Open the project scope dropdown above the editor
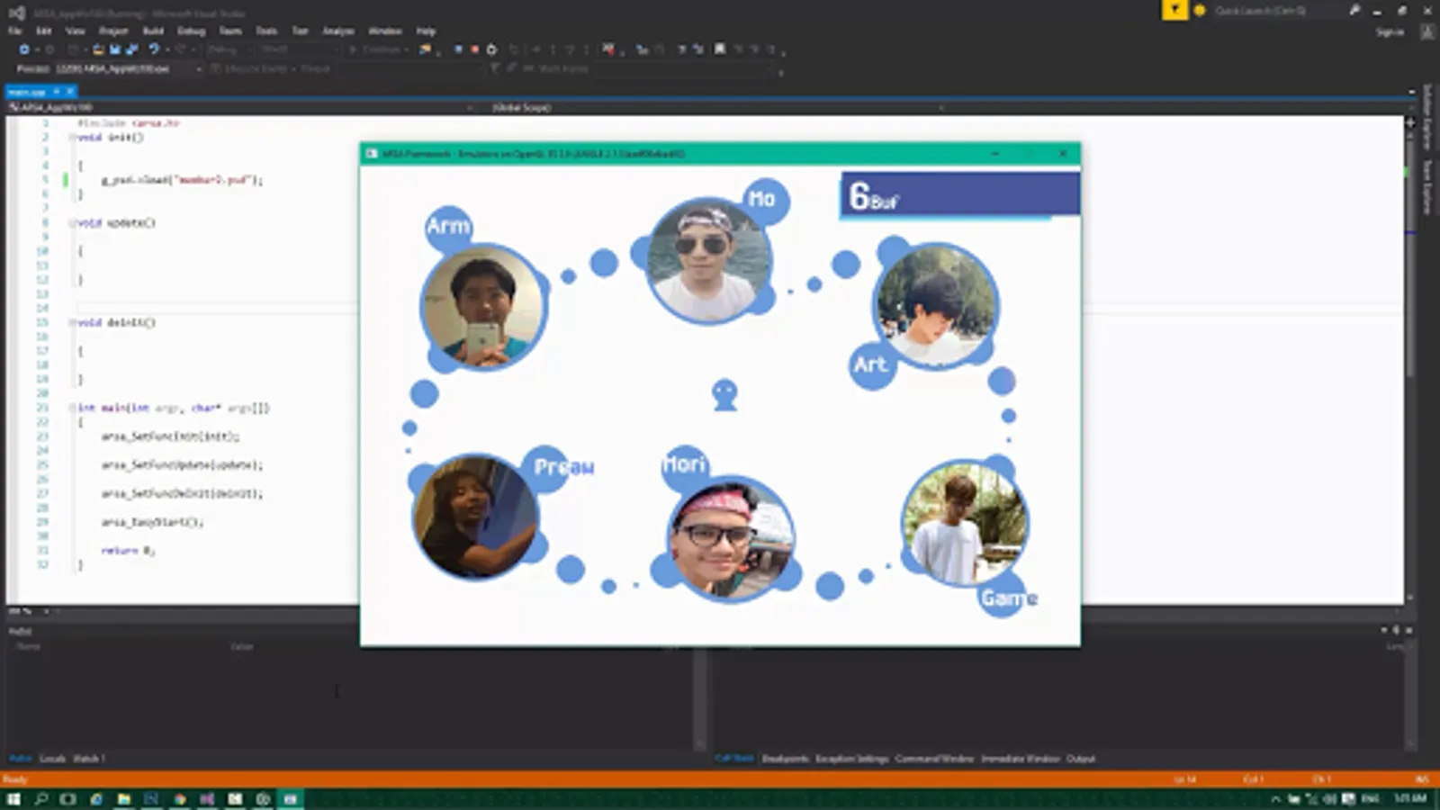The height and width of the screenshot is (810, 1440). [241, 107]
